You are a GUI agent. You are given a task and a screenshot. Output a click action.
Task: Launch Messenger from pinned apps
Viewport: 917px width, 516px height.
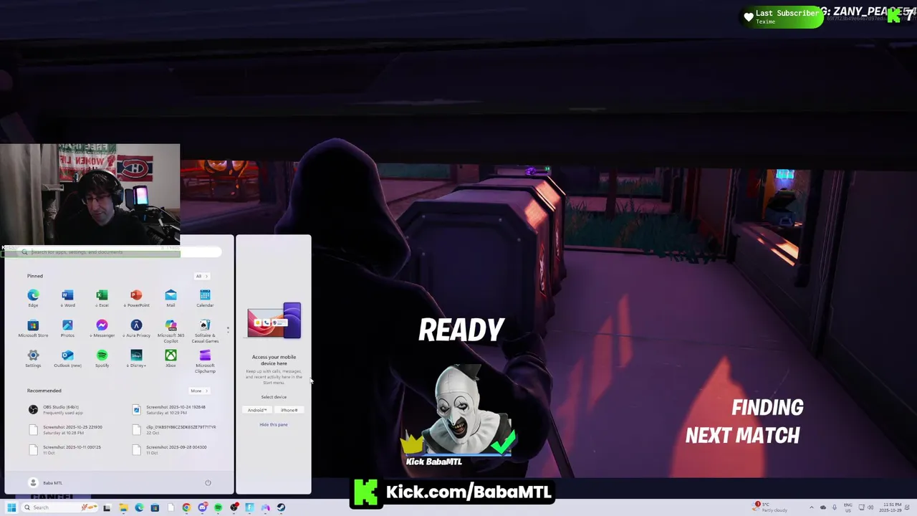tap(102, 328)
